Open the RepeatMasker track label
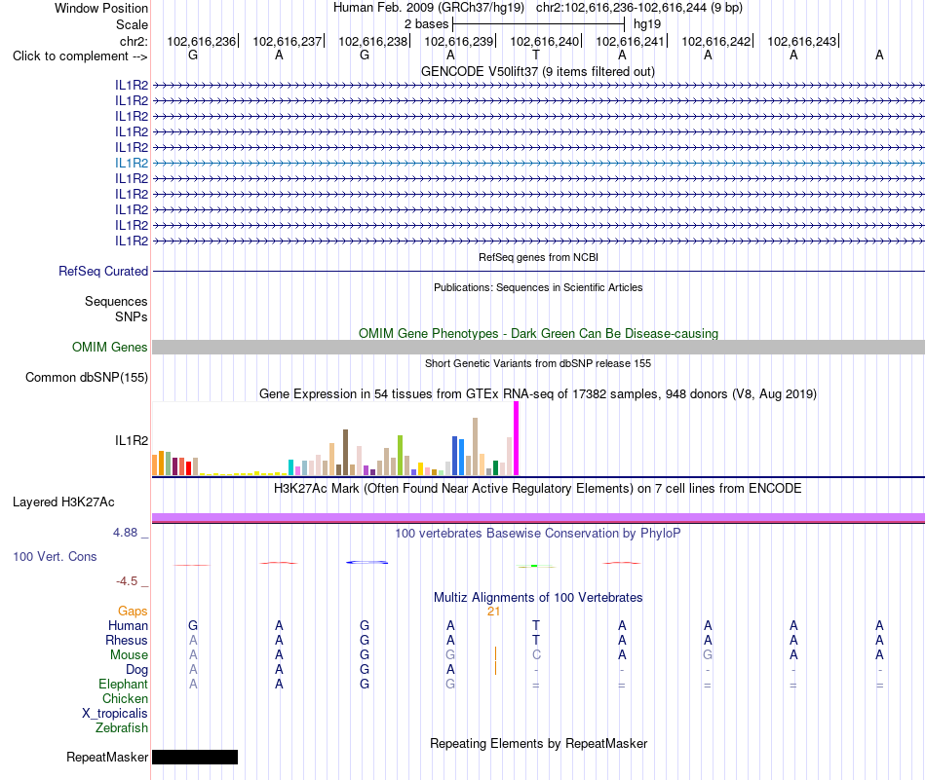Viewport: 926px width, 780px height. tap(107, 757)
